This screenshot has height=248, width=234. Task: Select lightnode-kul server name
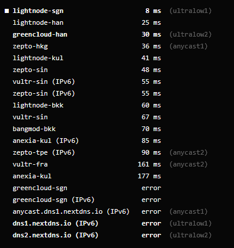pyautogui.click(x=38, y=58)
